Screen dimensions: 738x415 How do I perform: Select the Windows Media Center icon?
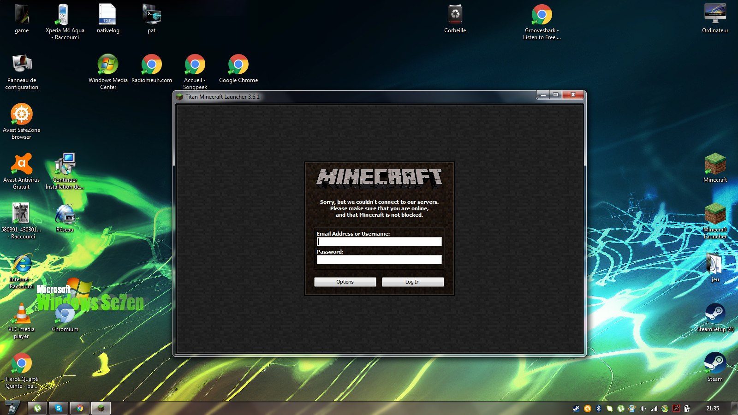tap(108, 71)
